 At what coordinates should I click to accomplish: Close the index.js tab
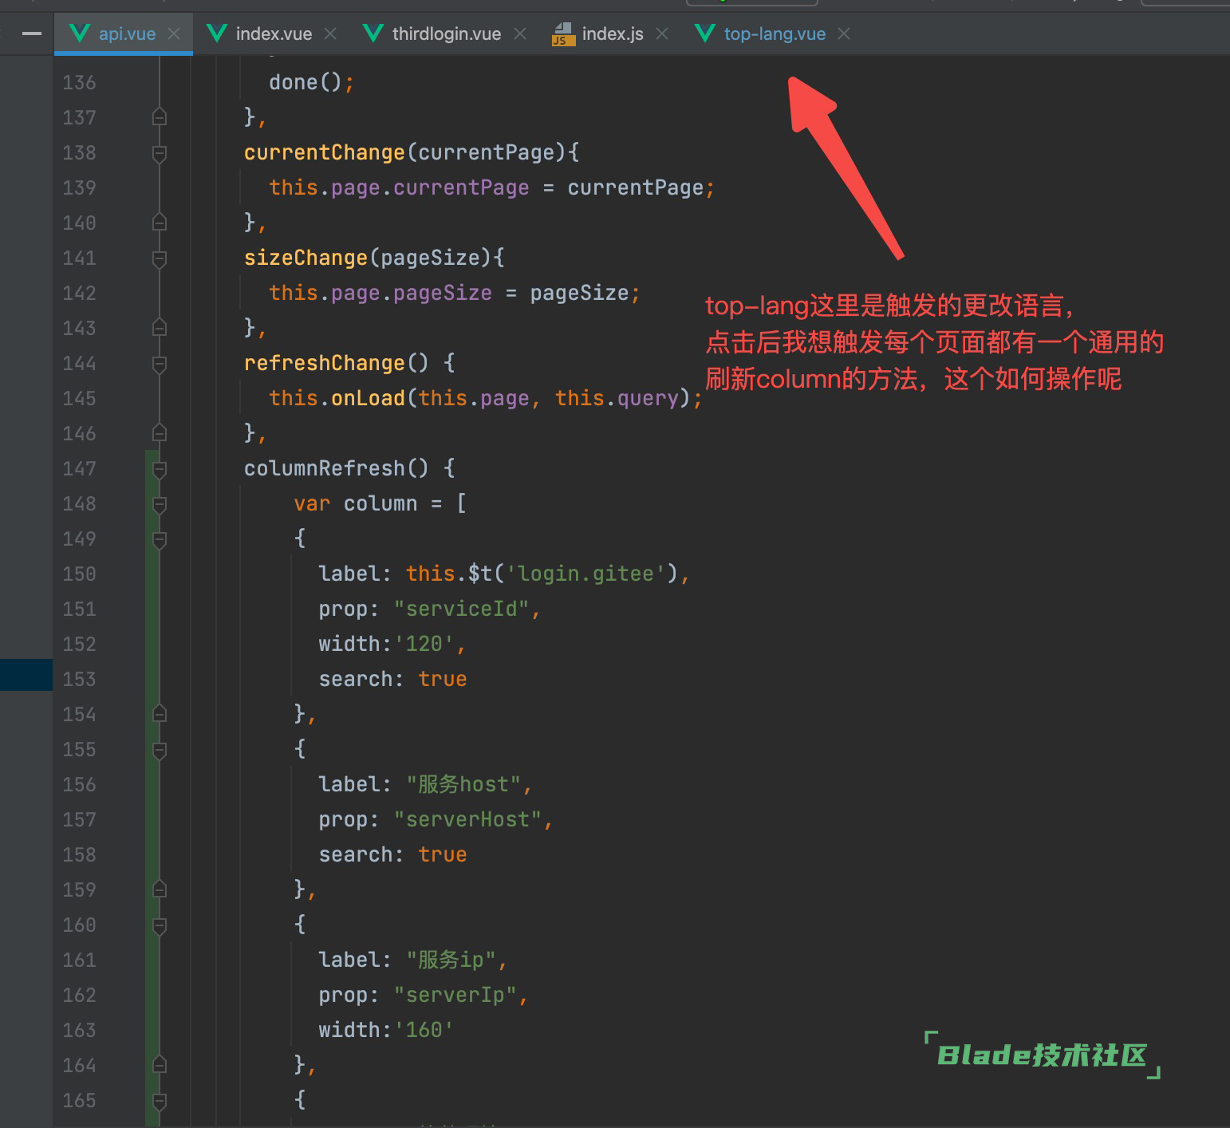661,34
